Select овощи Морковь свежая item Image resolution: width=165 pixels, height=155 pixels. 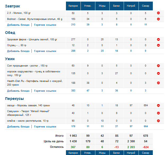coord(28,105)
